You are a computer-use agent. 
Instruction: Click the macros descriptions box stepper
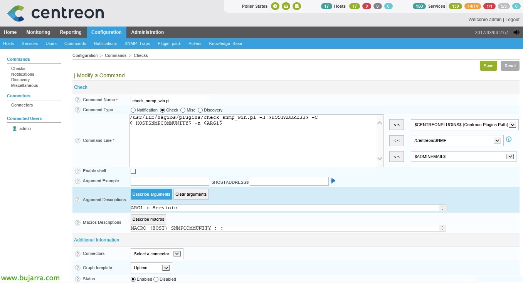point(443,228)
